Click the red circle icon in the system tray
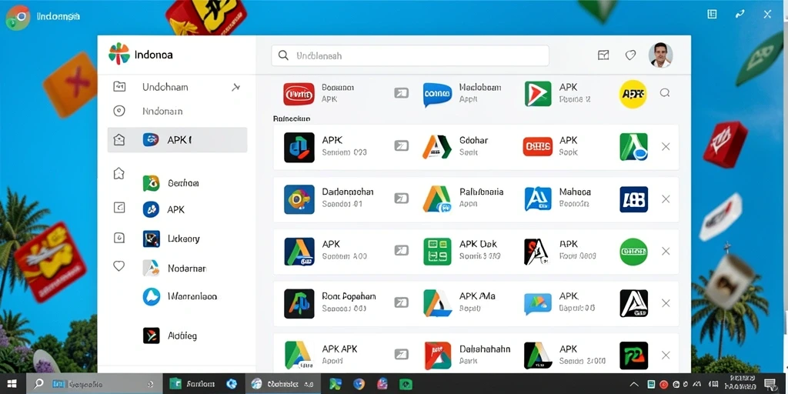The width and height of the screenshot is (788, 394). 663,385
